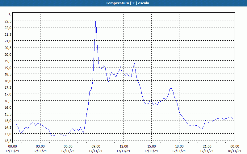
Task: Pick the 20,5 label on the vertical axis
Action: coord(8,48)
